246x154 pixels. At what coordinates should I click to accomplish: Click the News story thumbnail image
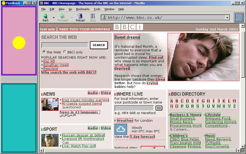point(50,104)
